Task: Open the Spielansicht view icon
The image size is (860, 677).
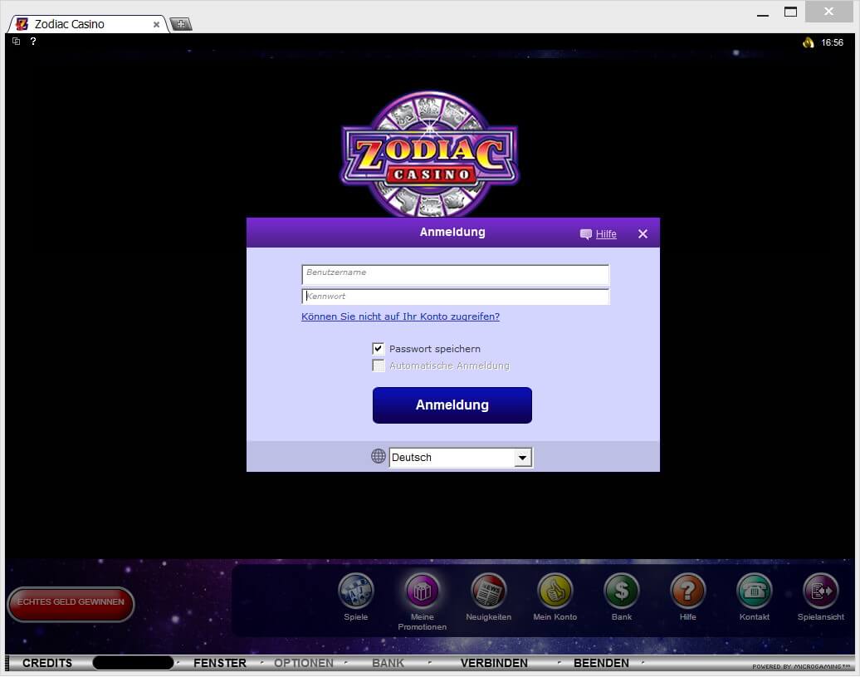Action: (x=820, y=591)
